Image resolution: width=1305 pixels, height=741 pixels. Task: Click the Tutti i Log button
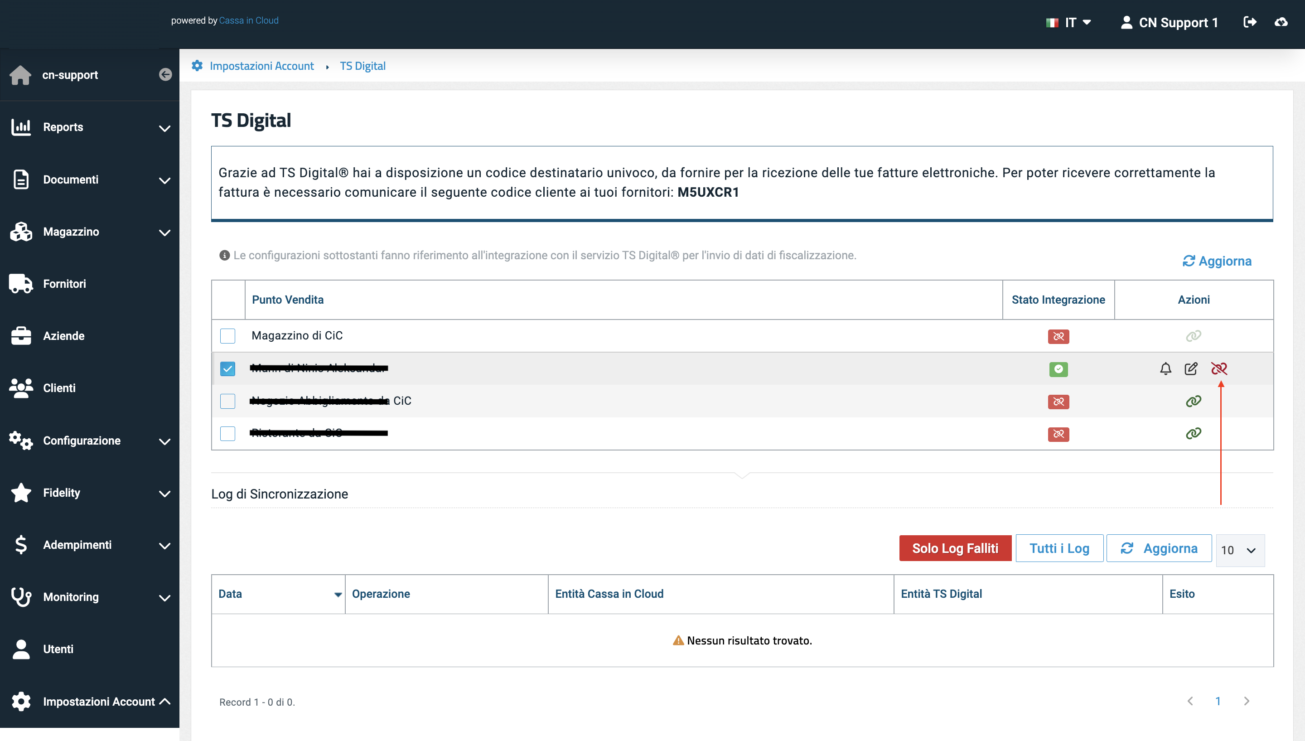tap(1059, 548)
